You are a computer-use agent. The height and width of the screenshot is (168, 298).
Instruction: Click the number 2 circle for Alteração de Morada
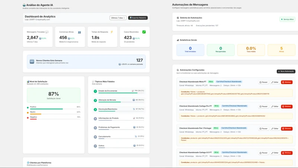[95, 100]
